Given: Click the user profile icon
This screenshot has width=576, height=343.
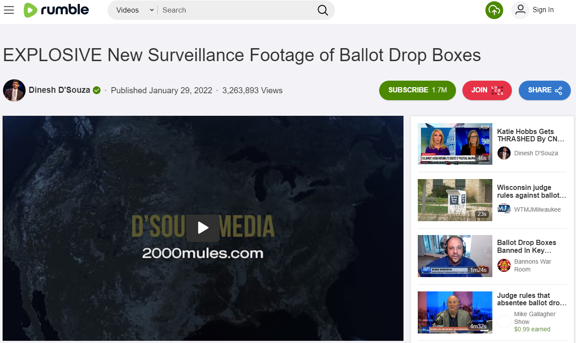Looking at the screenshot, I should [x=520, y=10].
